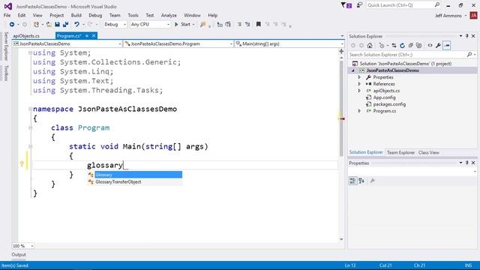Select App.config in Solution Explorer

click(x=384, y=97)
